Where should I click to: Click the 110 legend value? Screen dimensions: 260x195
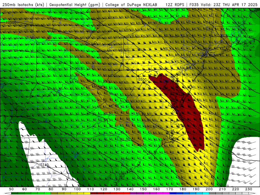tap(91, 189)
